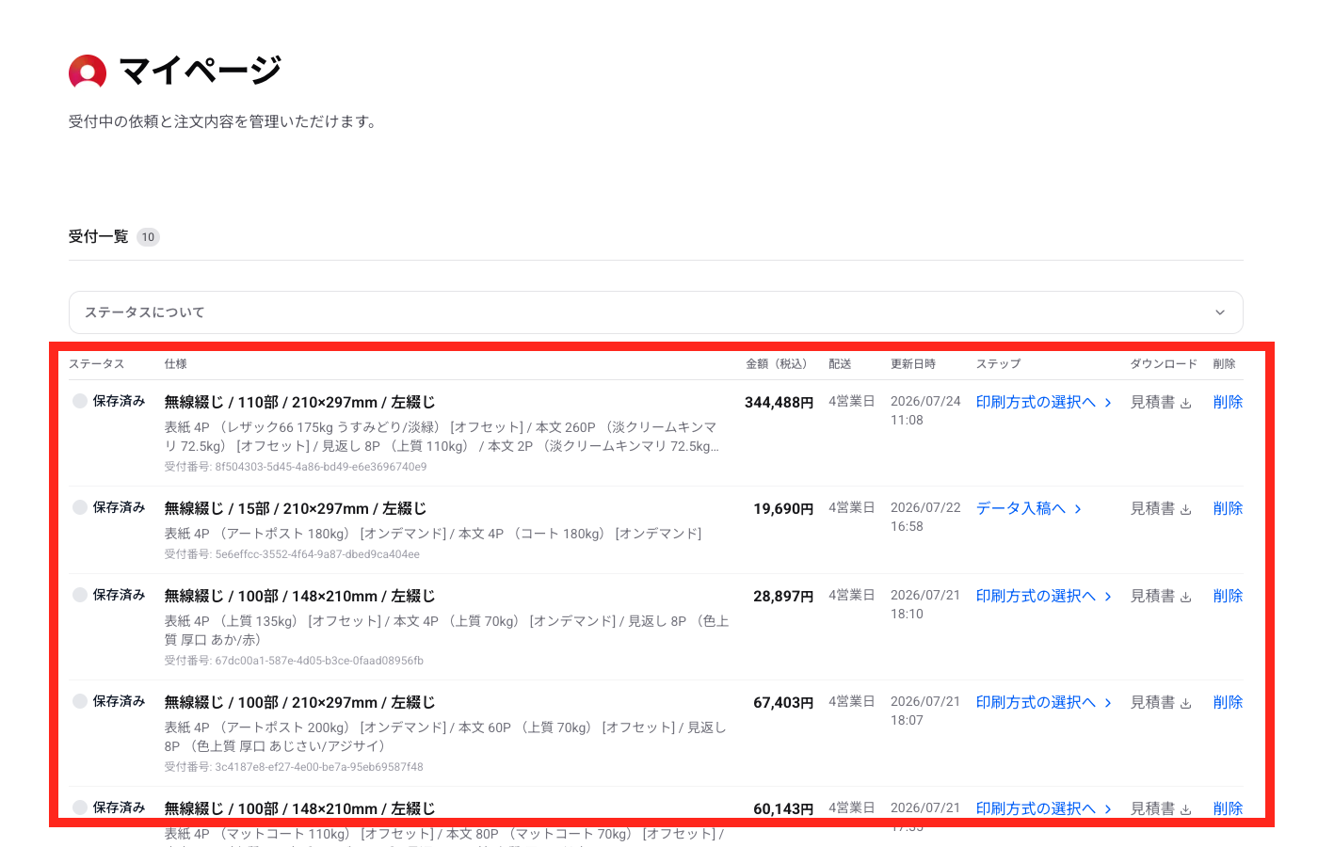1318x847 pixels.
Task: Open データ入稿へ for 19,690円 order
Action: [1029, 508]
